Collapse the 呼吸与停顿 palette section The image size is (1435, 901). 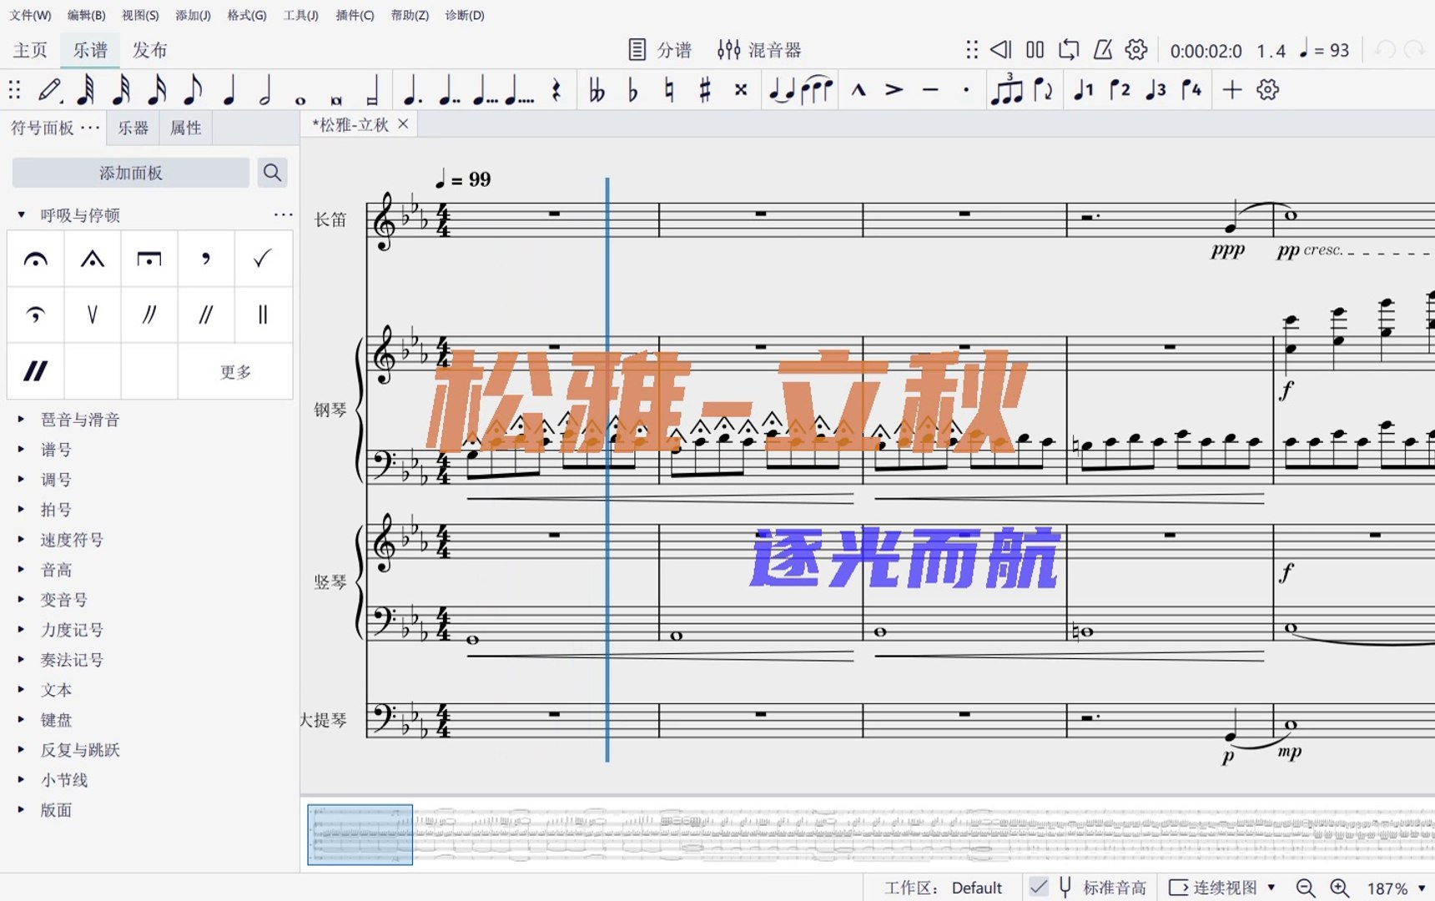[22, 214]
